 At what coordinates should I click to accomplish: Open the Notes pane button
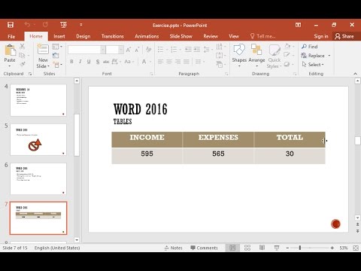pyautogui.click(x=174, y=248)
